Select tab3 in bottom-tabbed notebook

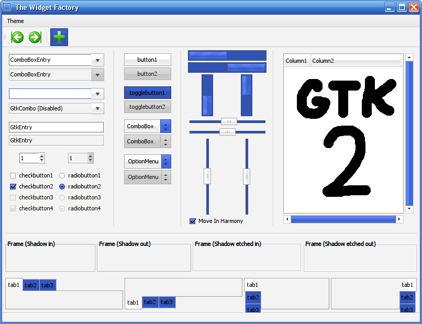[x=167, y=302]
